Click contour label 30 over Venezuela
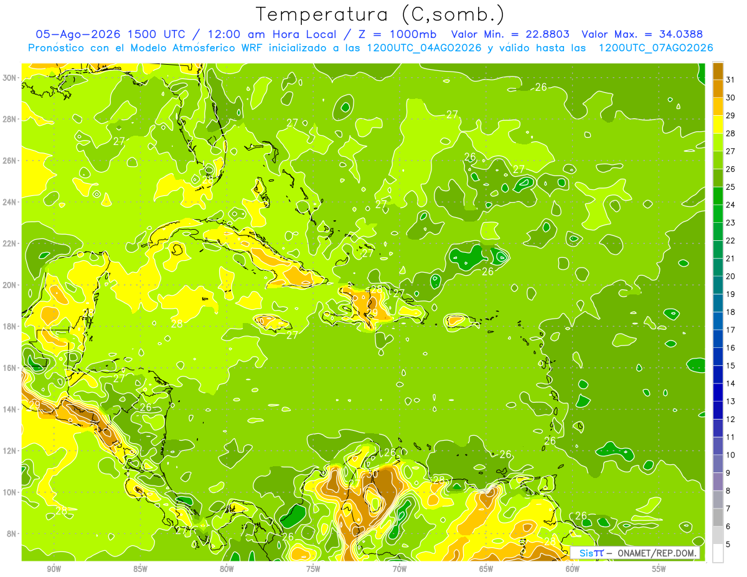 372,473
